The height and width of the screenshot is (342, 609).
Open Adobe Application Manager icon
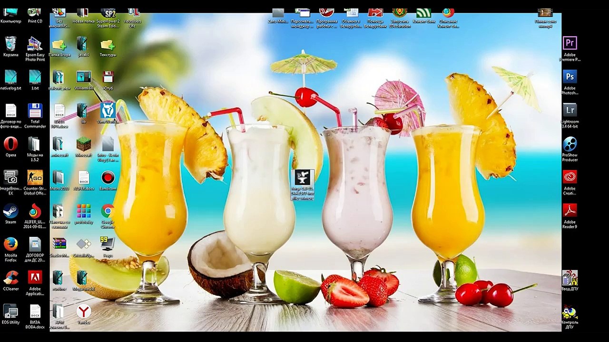35,283
